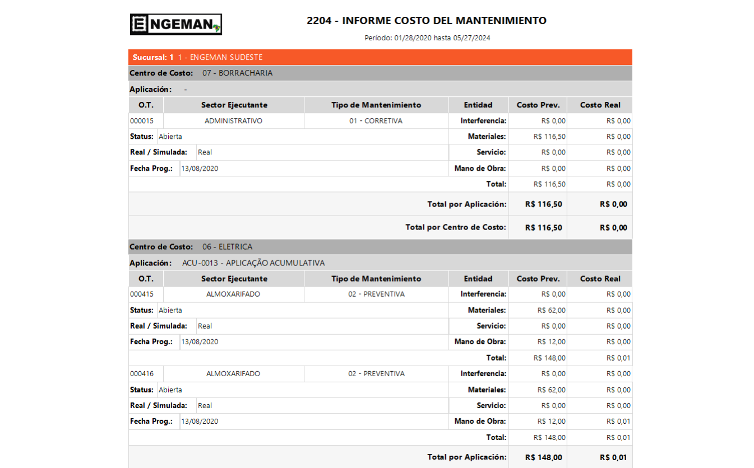This screenshot has height=468, width=754.
Task: Click Materiales 'R$ 62,00' for O.T. 000415
Action: coord(552,310)
